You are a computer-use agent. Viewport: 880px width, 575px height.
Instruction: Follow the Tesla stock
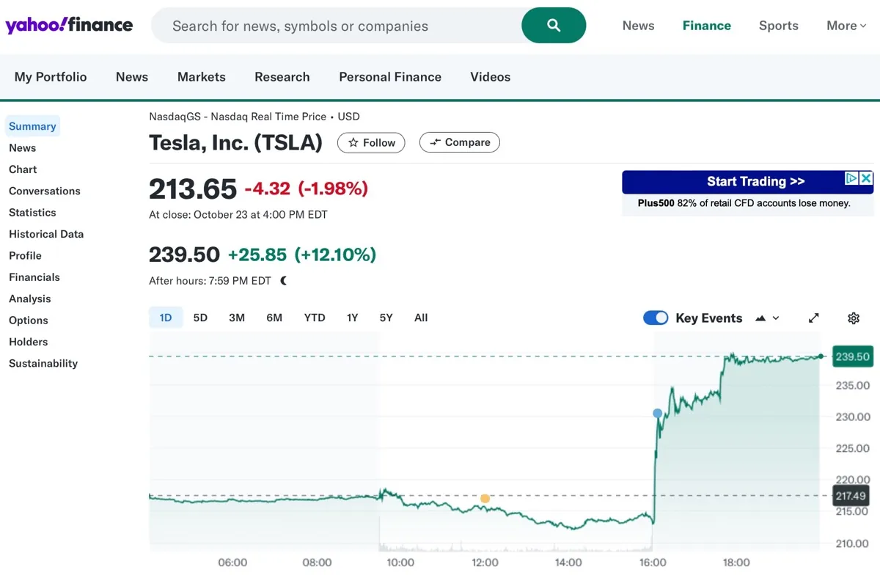(x=371, y=142)
